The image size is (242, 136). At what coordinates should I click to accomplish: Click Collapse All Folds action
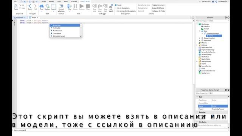point(158,11)
